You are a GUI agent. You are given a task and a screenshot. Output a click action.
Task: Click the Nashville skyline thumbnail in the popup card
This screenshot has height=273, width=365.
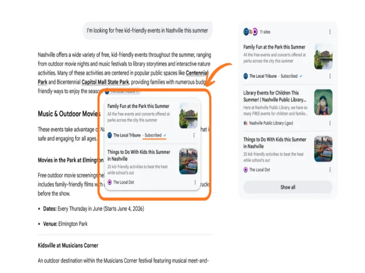[188, 162]
